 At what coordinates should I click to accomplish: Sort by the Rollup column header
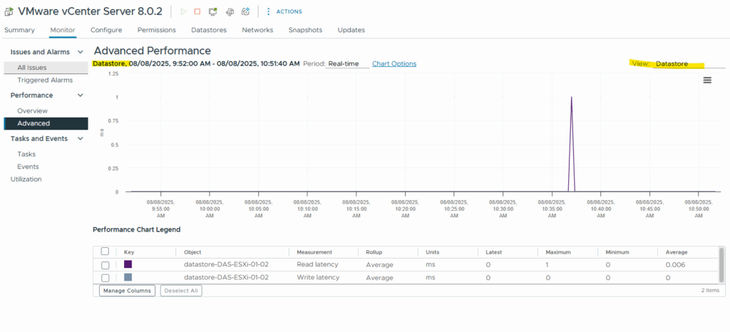pyautogui.click(x=374, y=252)
